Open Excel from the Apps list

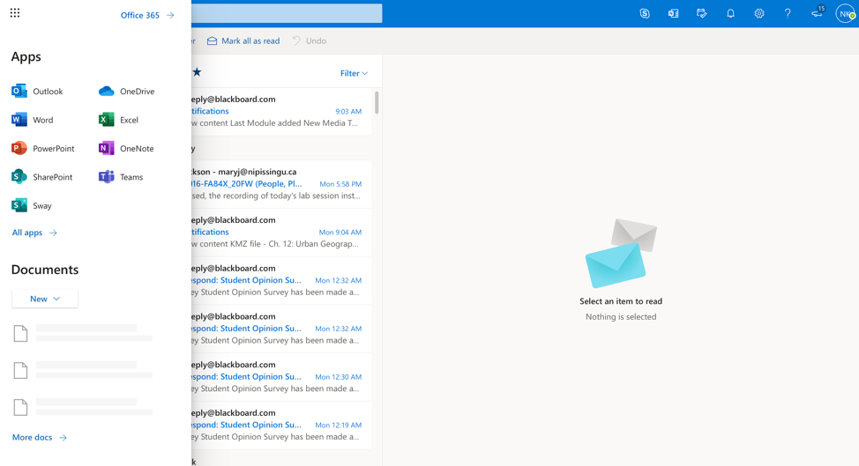118,120
